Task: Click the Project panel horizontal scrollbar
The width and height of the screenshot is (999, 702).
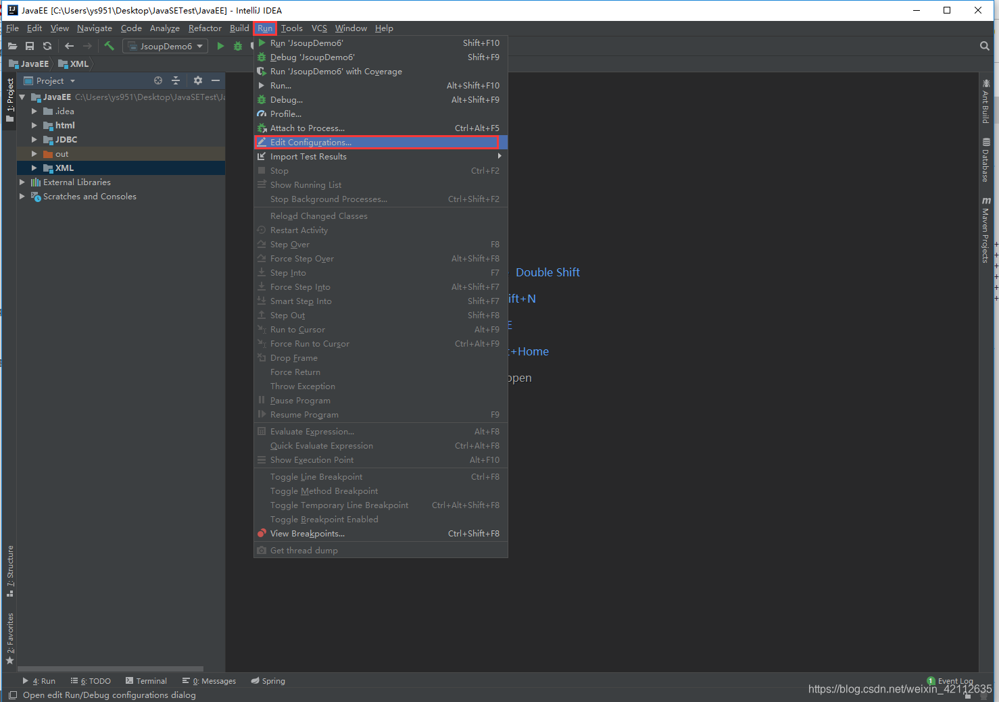Action: (x=111, y=669)
